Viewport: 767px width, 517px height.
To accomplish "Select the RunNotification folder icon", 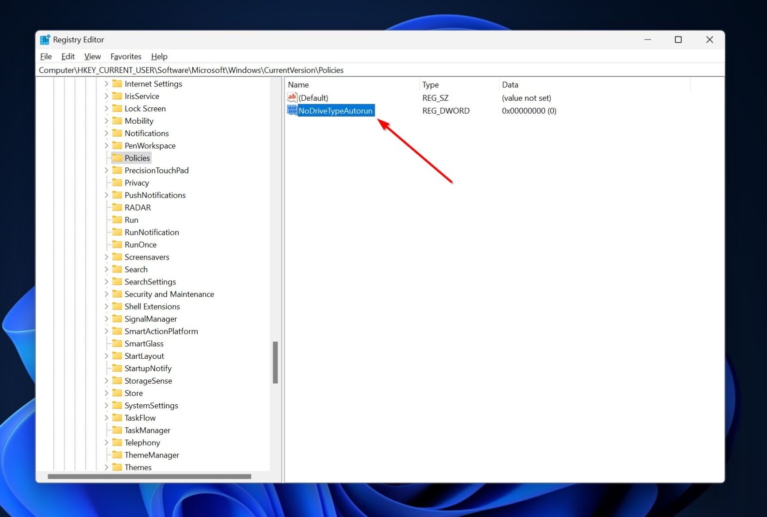I will [x=117, y=232].
